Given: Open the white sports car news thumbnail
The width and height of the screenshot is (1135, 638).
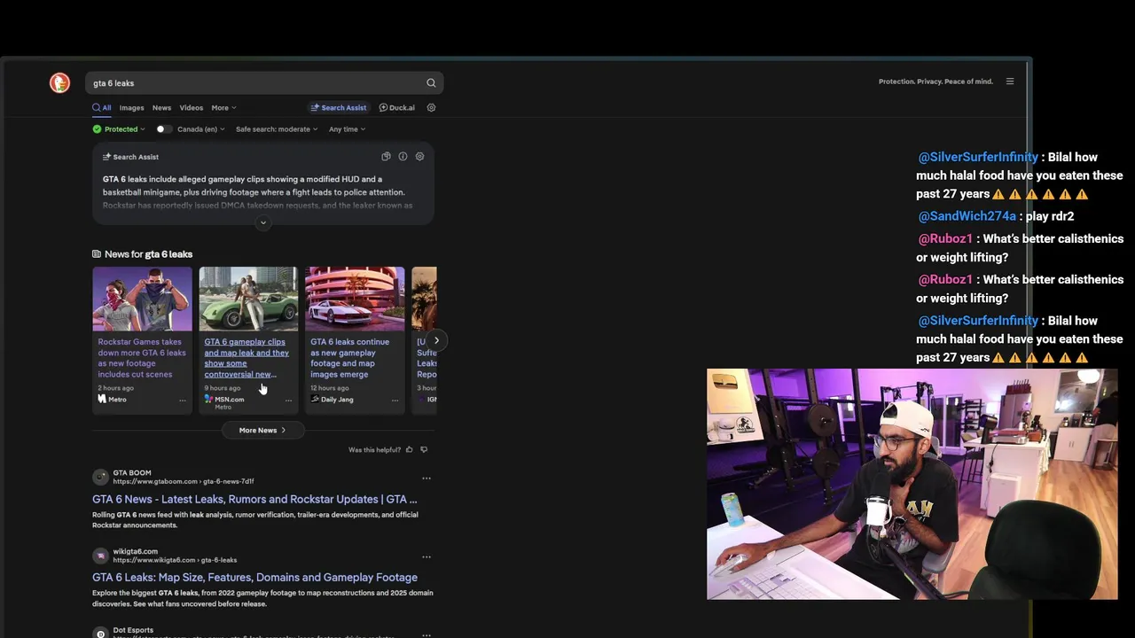Looking at the screenshot, I should click(355, 299).
